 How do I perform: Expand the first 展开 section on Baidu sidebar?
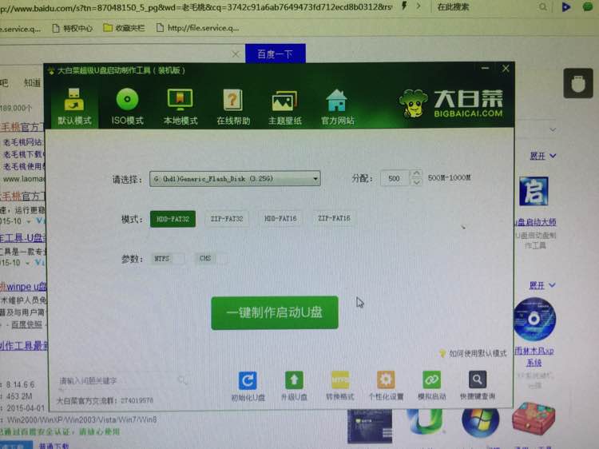click(542, 156)
